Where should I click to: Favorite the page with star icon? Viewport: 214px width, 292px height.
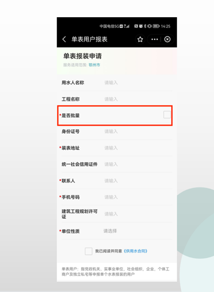[x=140, y=39]
